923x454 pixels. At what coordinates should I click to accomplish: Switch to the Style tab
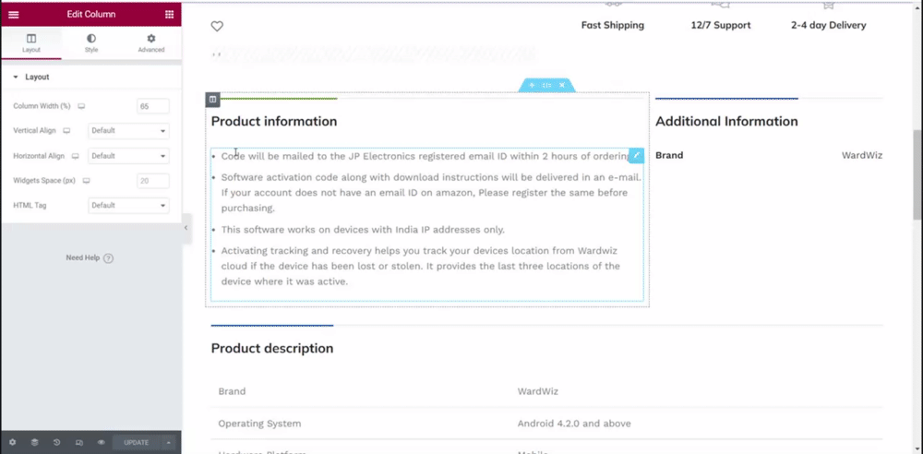[91, 43]
